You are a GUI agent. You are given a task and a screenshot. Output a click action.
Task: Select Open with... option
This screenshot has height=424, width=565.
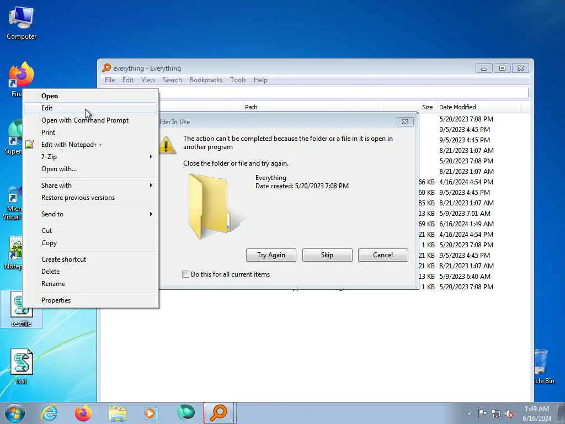(91, 169)
